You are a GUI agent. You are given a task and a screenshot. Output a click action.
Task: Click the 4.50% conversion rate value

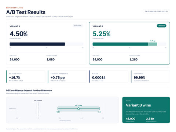(19, 34)
